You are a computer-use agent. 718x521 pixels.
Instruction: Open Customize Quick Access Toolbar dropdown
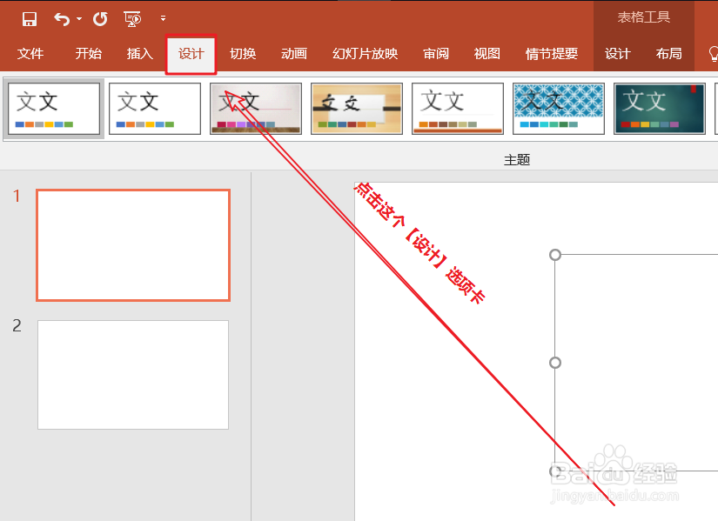pyautogui.click(x=163, y=19)
